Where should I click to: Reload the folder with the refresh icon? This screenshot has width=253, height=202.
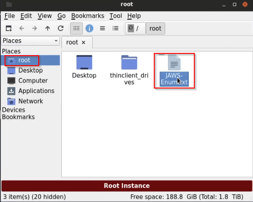click(61, 28)
